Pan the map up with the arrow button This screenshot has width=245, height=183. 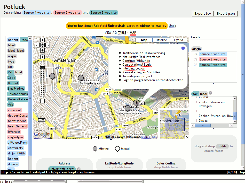pos(42,40)
